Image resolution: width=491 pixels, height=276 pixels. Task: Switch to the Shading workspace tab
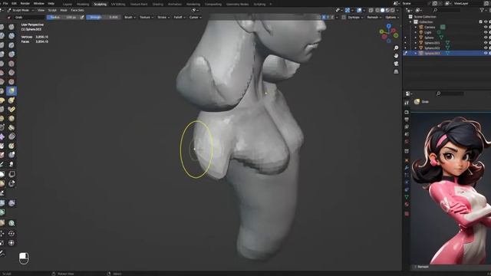pyautogui.click(x=158, y=5)
